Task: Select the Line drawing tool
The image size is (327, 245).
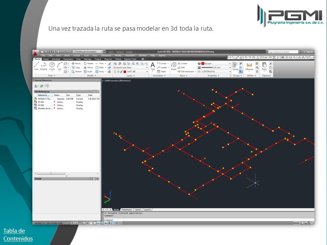Action: 36,66
